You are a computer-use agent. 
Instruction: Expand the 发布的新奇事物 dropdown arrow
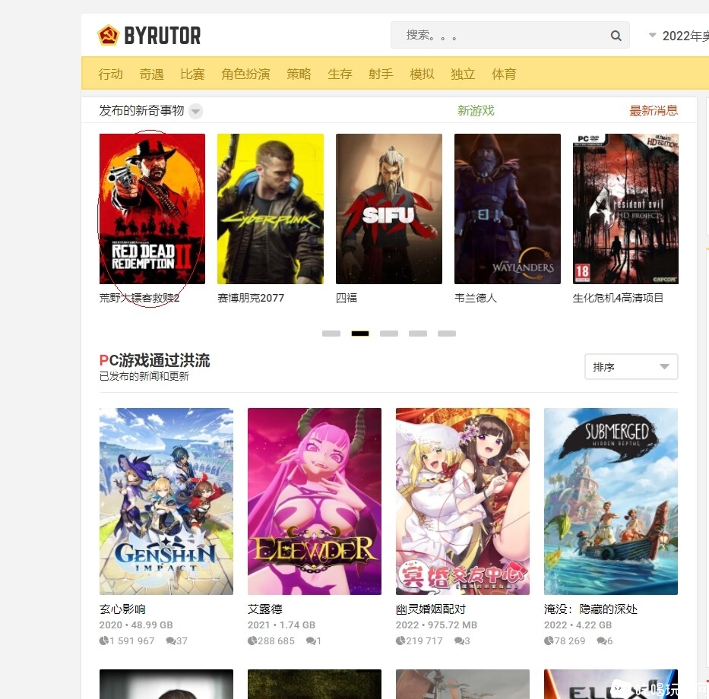(x=195, y=111)
